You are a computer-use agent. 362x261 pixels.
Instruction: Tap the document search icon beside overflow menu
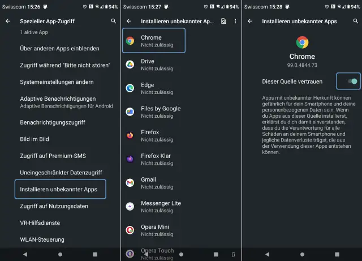pyautogui.click(x=224, y=21)
